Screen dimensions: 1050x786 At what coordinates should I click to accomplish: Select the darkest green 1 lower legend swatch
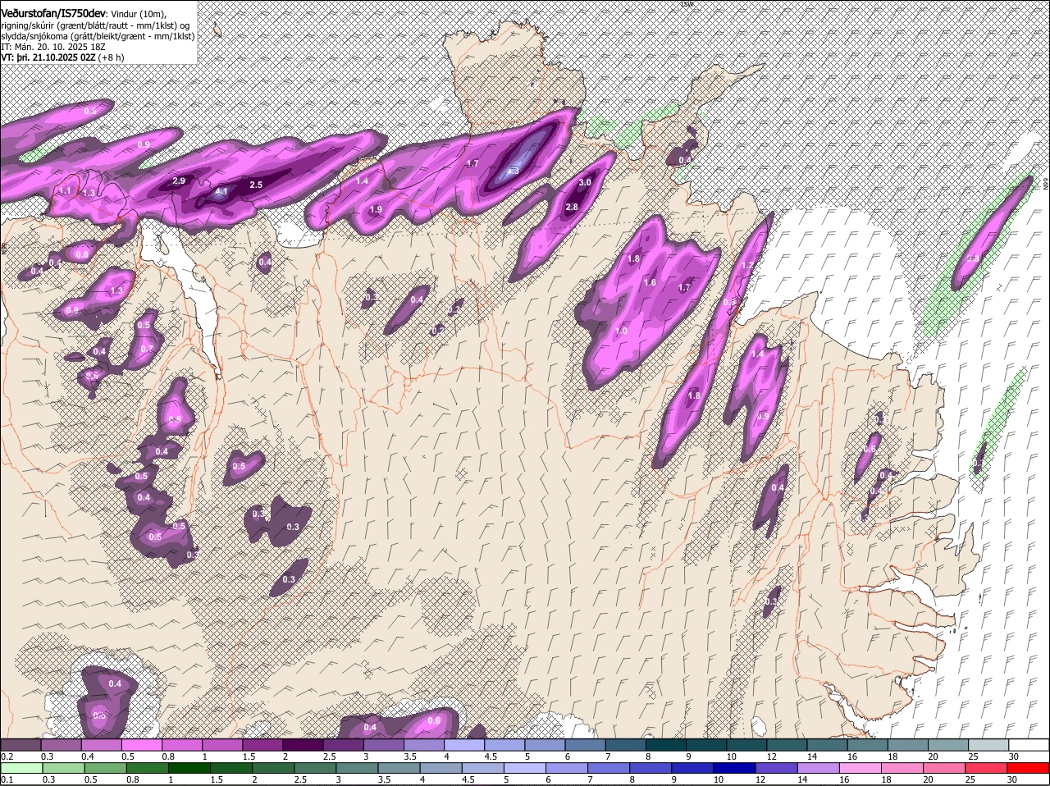(189, 769)
